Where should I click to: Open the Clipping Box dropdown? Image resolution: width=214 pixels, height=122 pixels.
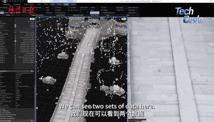pyautogui.click(x=132, y=13)
